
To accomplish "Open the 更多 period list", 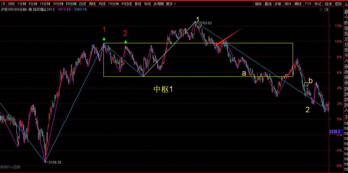I will [x=171, y=4].
